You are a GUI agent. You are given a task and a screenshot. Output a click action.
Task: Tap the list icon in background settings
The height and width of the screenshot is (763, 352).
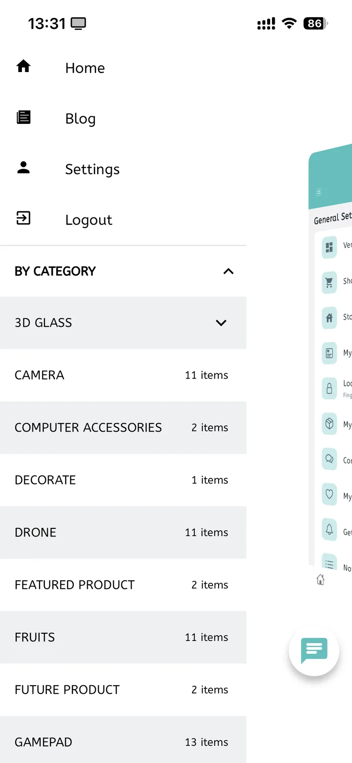coord(329,563)
